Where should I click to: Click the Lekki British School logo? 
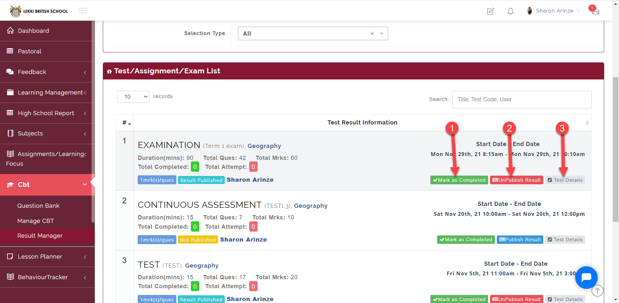coord(39,11)
